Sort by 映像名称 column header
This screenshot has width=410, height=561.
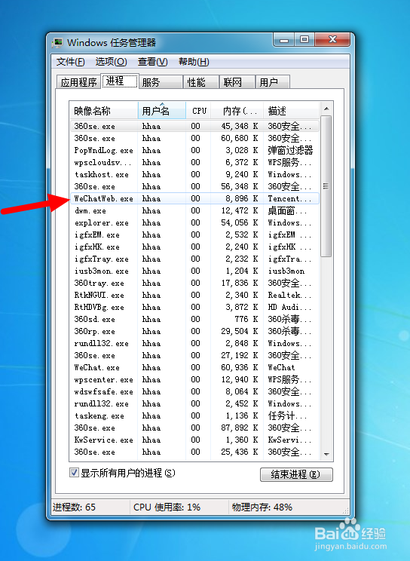104,111
